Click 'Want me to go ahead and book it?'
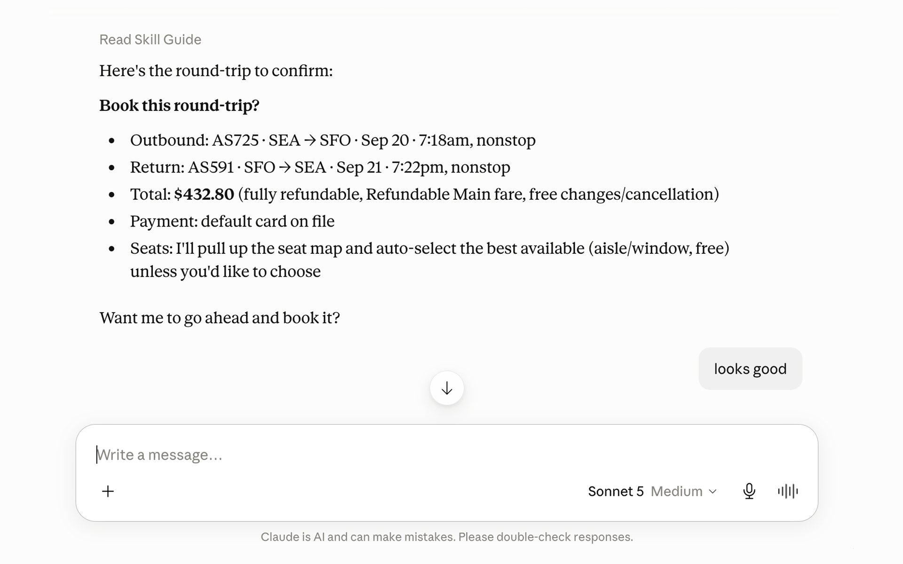 tap(220, 318)
